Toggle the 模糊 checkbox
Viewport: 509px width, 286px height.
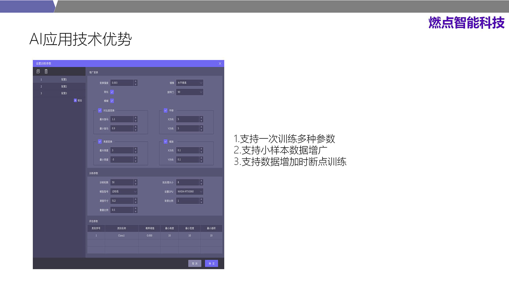point(112,101)
